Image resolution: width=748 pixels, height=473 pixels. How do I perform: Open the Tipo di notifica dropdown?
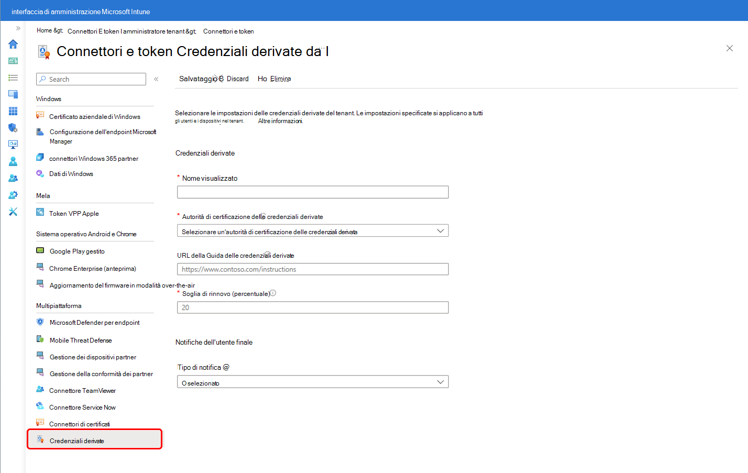click(x=313, y=382)
